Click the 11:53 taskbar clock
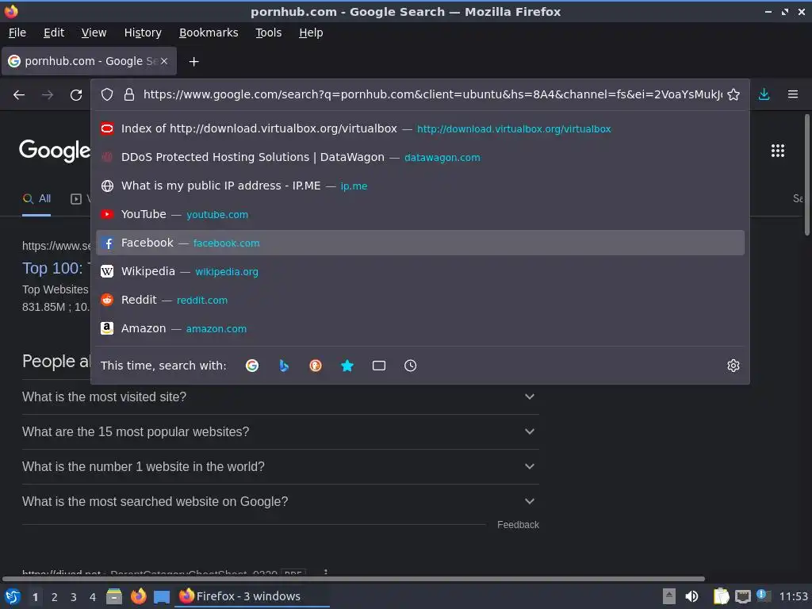Screen dimensions: 812x609 tap(793, 596)
